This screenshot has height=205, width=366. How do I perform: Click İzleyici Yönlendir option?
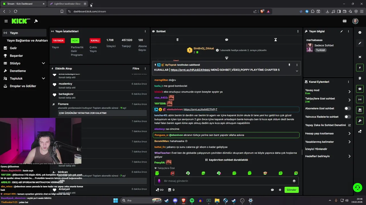(316, 149)
